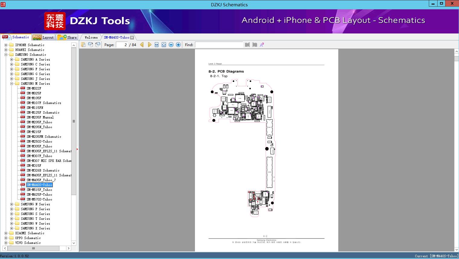Close the SM-M440S-Tshoo tab
The height and width of the screenshot is (259, 459).
[x=132, y=37]
